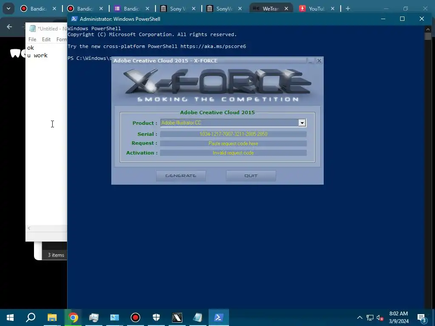Open Windows Security shield on taskbar
The image size is (435, 326).
click(156, 318)
